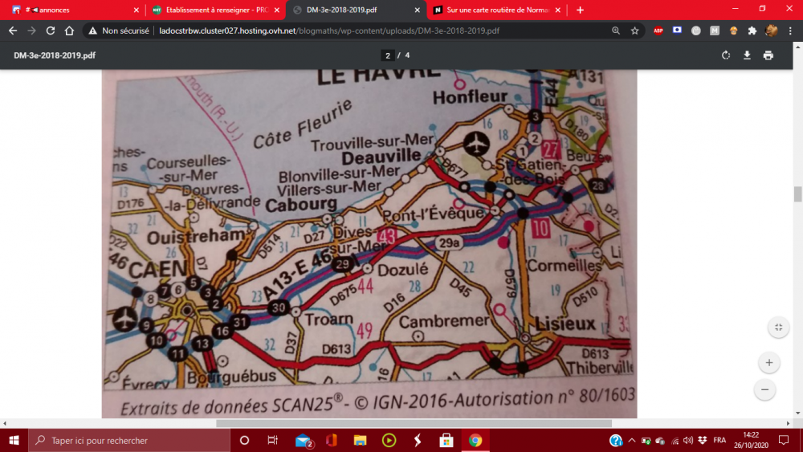Screen dimensions: 803x452
Task: Edit the PDF page number field
Action: click(x=388, y=55)
